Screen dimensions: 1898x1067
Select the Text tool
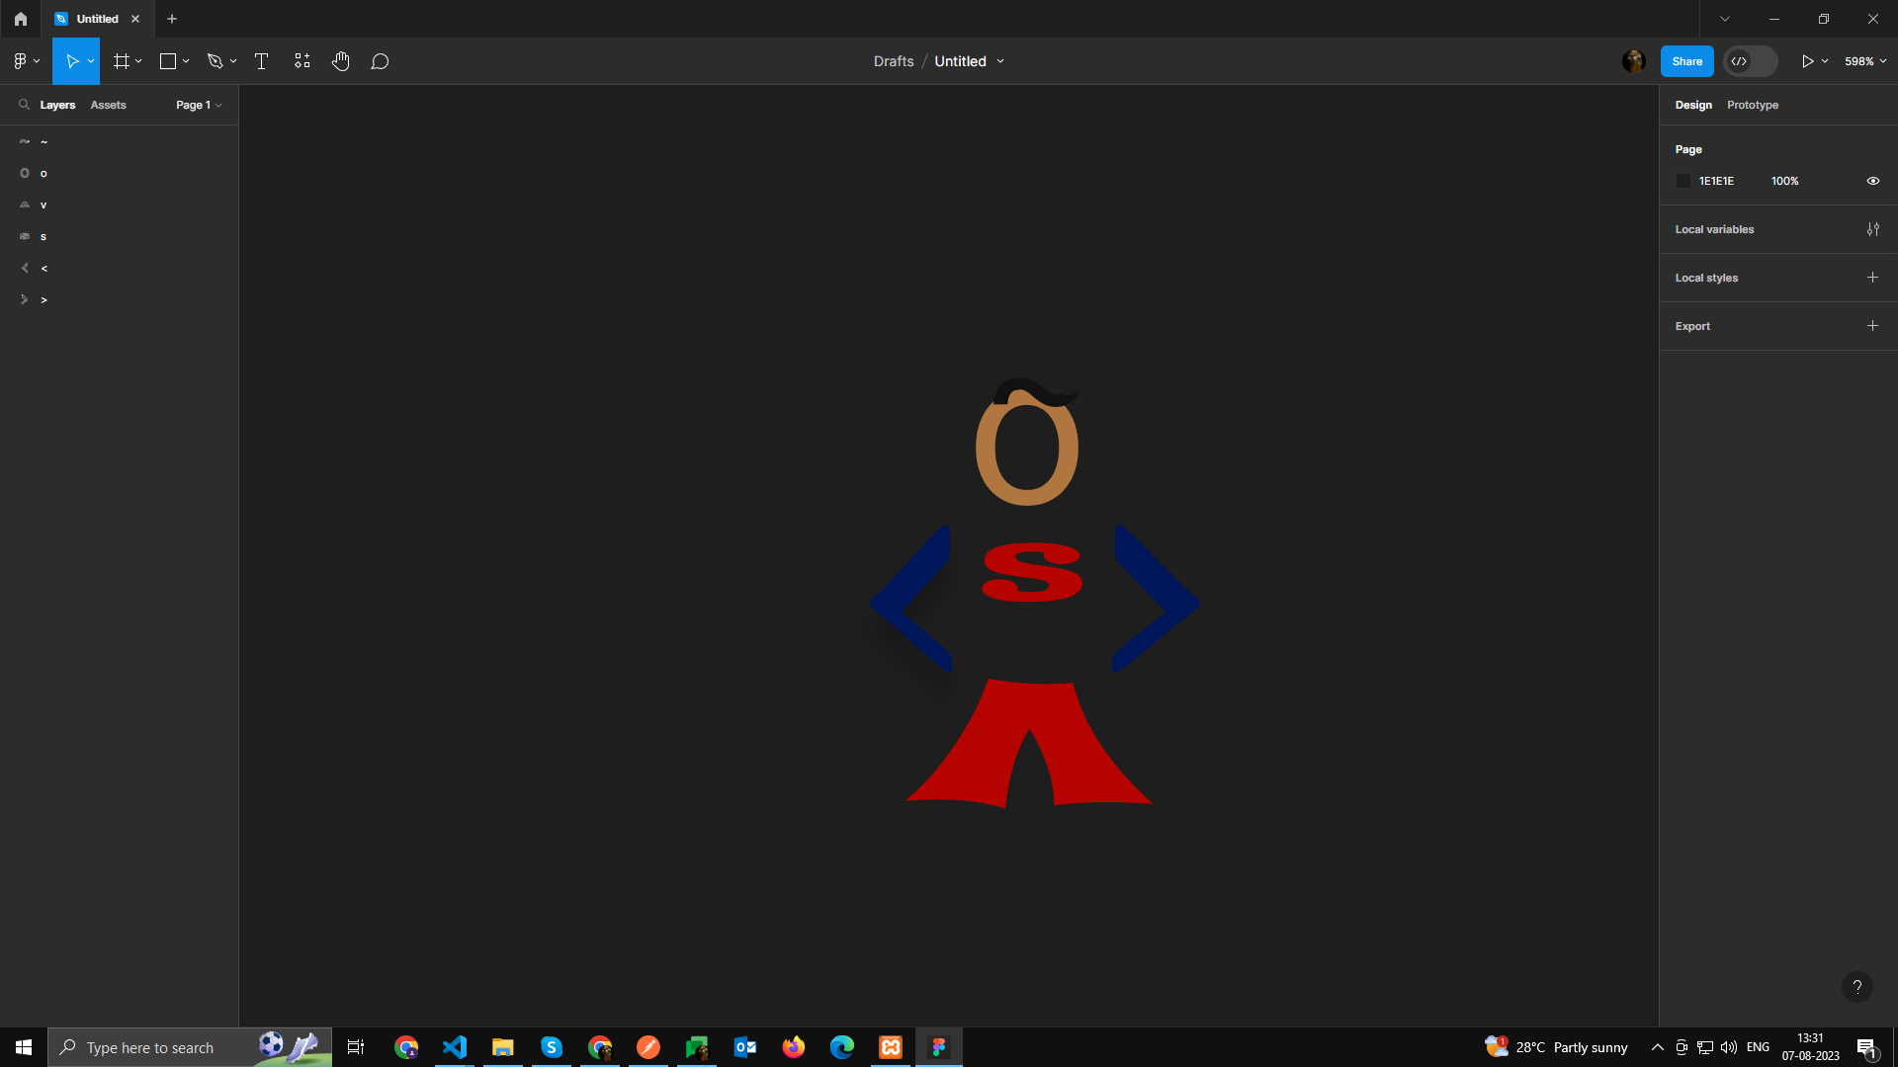click(261, 60)
